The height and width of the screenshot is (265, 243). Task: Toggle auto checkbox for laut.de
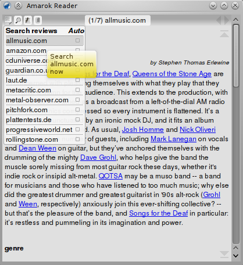click(78, 80)
